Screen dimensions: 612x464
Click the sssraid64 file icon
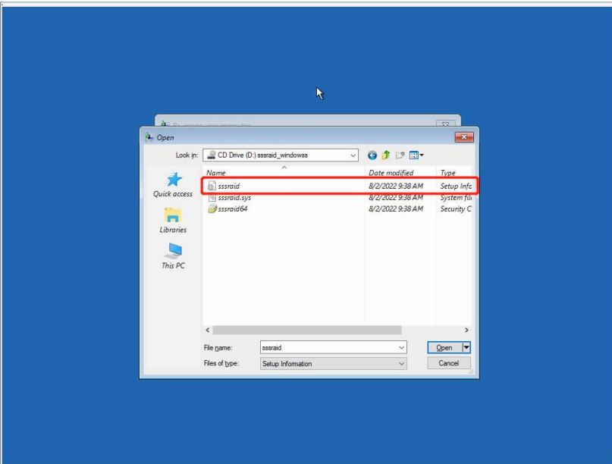pyautogui.click(x=212, y=208)
